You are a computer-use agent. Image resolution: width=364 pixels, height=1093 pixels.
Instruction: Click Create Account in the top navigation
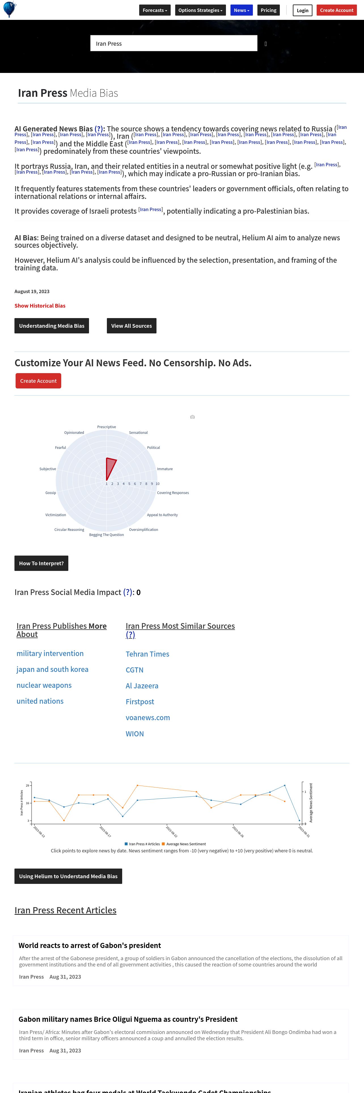[x=337, y=10]
